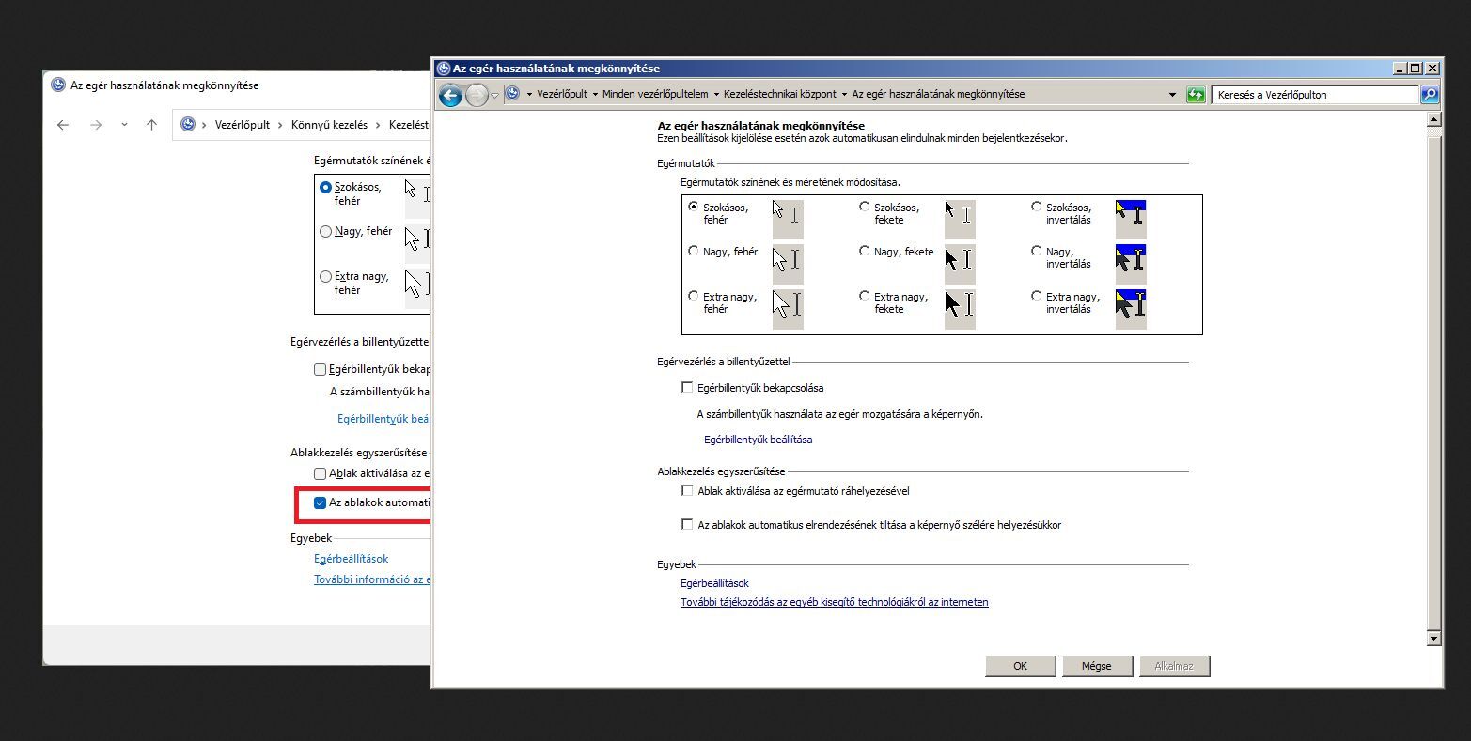Expand dropdown arrow before 'Vezérlőpult' breadcrumb
1471x741 pixels.
[x=529, y=95]
